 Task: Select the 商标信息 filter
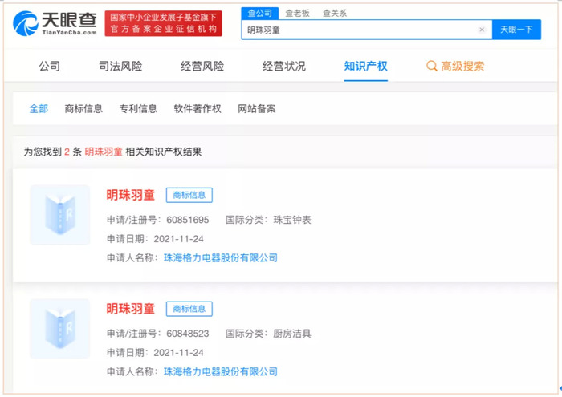(83, 109)
